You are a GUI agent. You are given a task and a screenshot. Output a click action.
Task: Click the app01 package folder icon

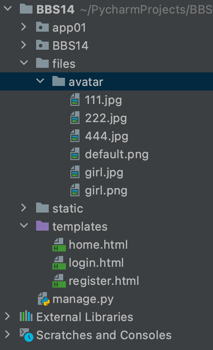(x=42, y=27)
